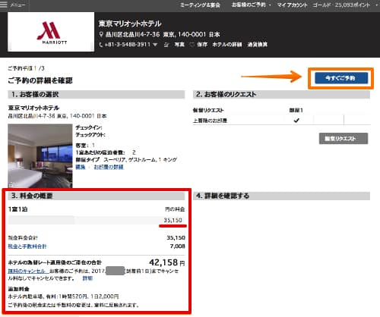This screenshot has height=317, width=380.
Task: Click the 編集 edit link
Action: 81,167
